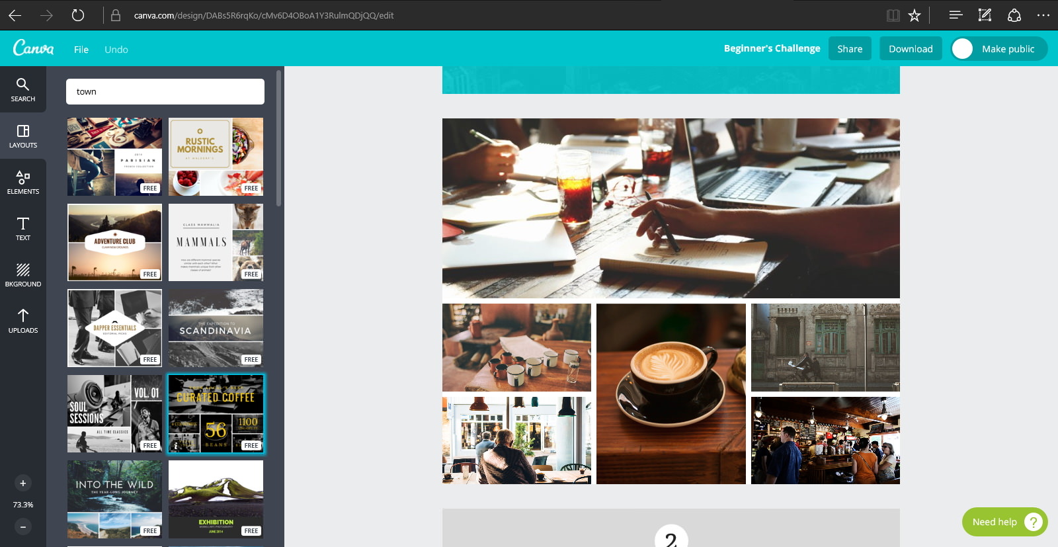Make a web note in browser

click(x=985, y=15)
